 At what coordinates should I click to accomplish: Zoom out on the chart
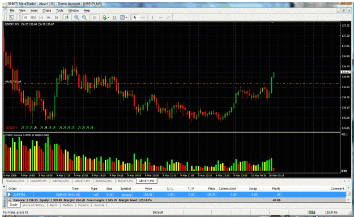click(x=84, y=18)
